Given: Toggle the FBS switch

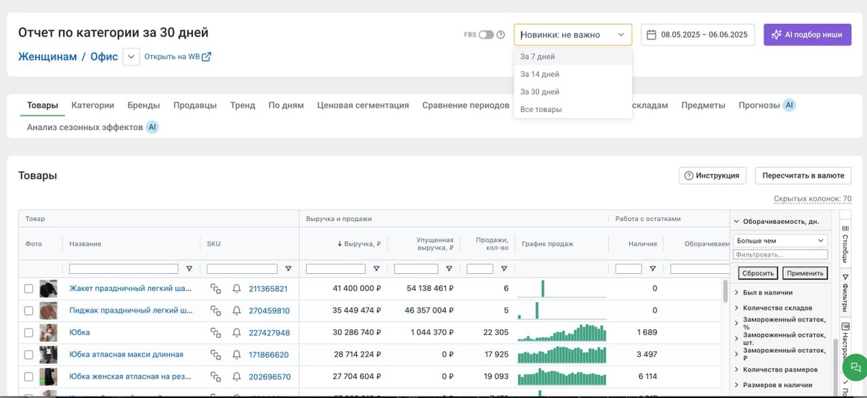Looking at the screenshot, I should click(486, 35).
